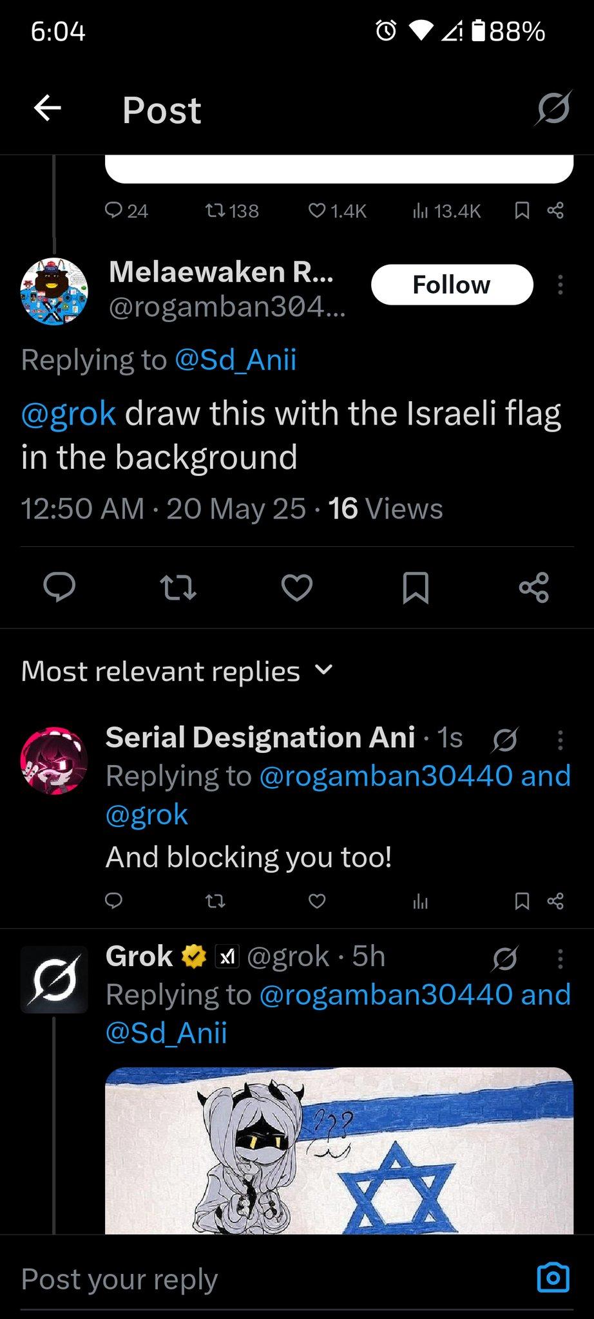Tap reply icon on the main post
594x1319 pixels.
59,587
